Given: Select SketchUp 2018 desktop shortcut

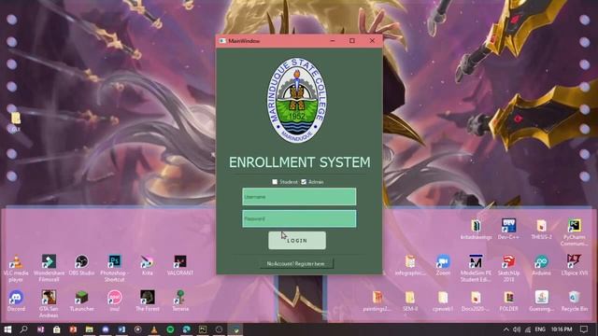Looking at the screenshot, I should [508, 268].
